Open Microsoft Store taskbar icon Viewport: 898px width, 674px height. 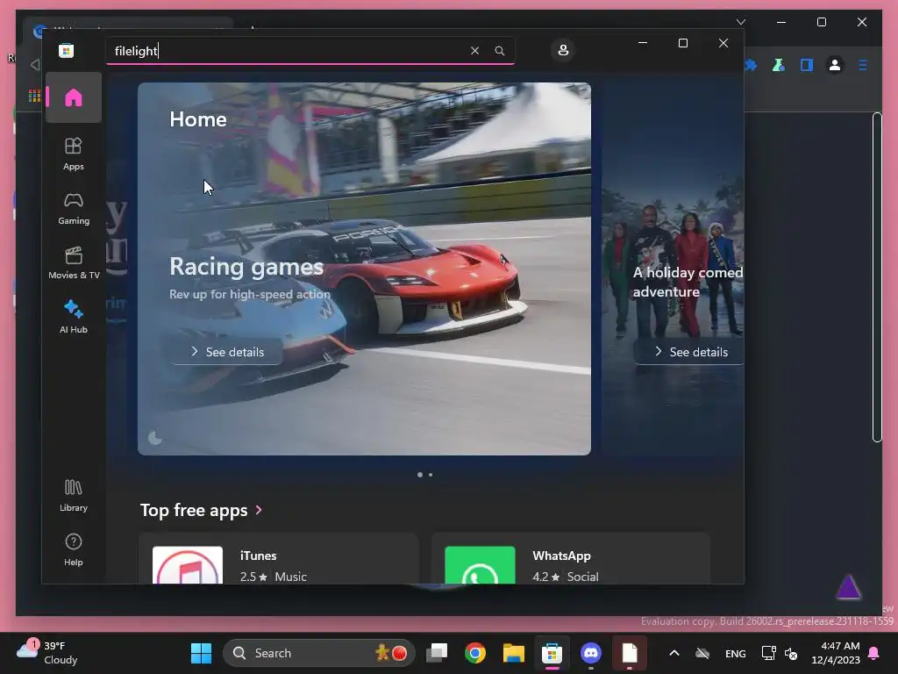[552, 653]
